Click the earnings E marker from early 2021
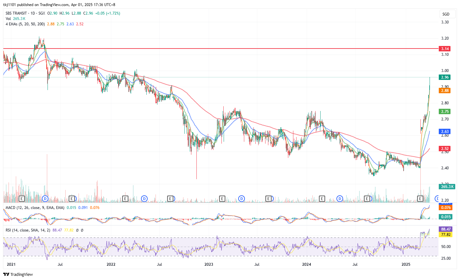The width and height of the screenshot is (460, 280). click(x=22, y=199)
